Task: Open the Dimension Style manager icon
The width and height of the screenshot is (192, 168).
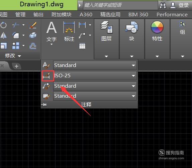Action: (x=46, y=76)
